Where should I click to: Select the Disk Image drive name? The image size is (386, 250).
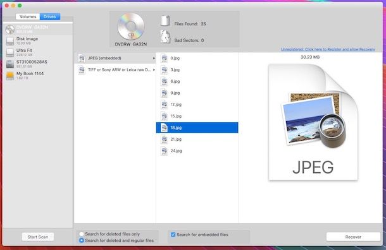pos(27,39)
